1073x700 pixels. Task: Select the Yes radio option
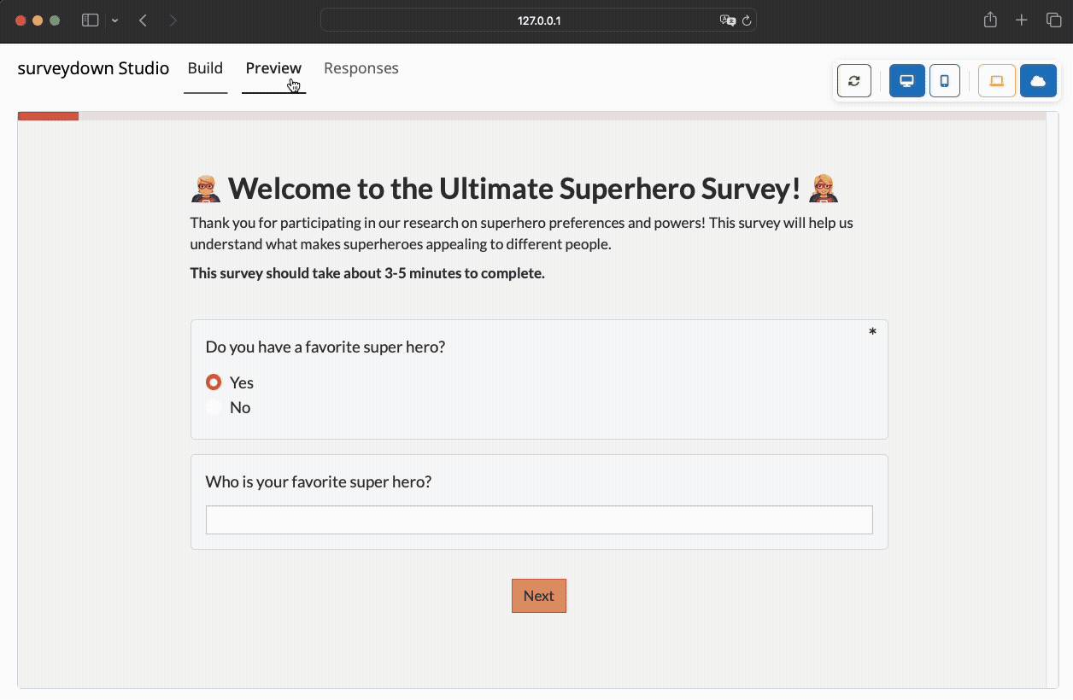point(214,382)
